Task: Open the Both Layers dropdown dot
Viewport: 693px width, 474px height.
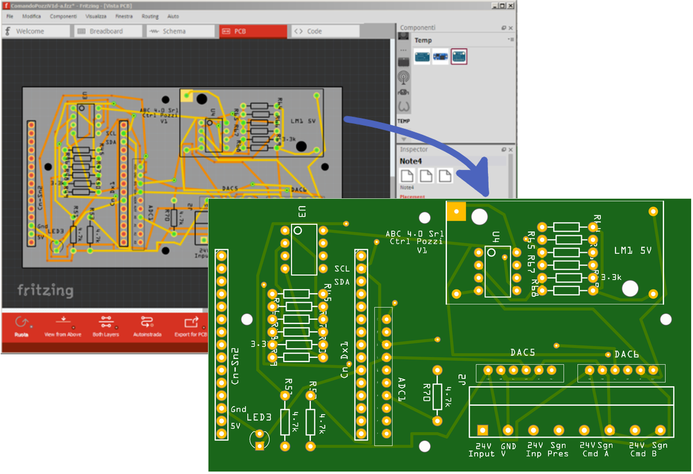Action: [117, 328]
